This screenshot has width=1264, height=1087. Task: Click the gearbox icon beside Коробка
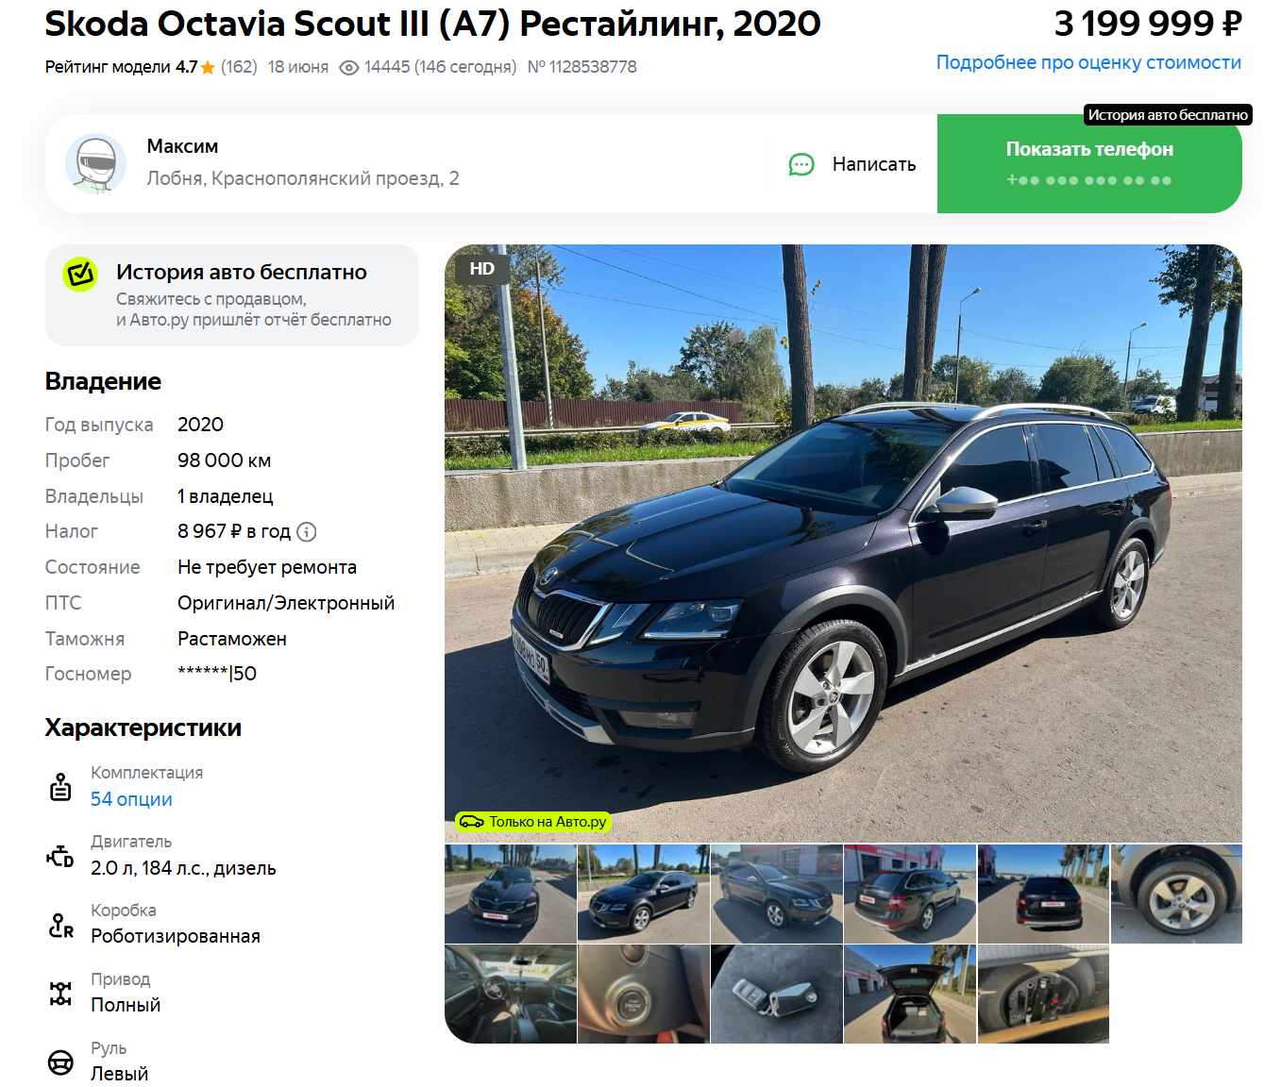(x=60, y=925)
